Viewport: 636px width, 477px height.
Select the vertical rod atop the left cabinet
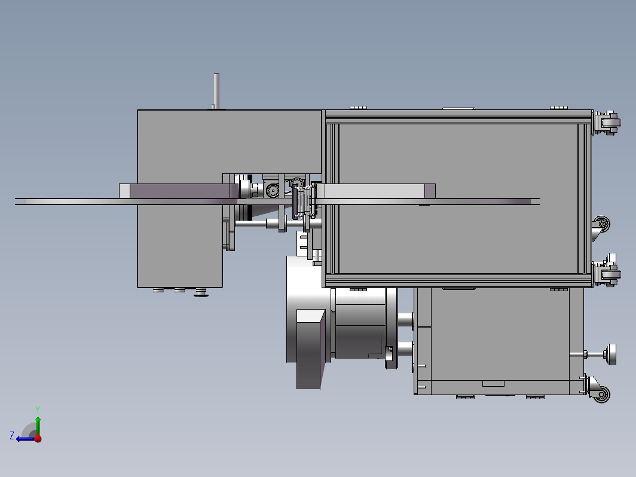(216, 91)
